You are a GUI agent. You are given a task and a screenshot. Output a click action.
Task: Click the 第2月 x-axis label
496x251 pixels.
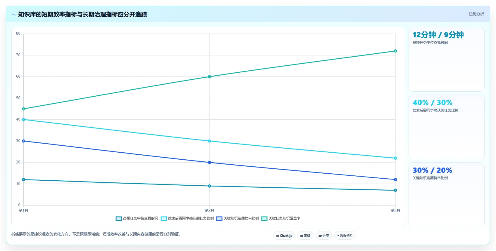coord(209,210)
